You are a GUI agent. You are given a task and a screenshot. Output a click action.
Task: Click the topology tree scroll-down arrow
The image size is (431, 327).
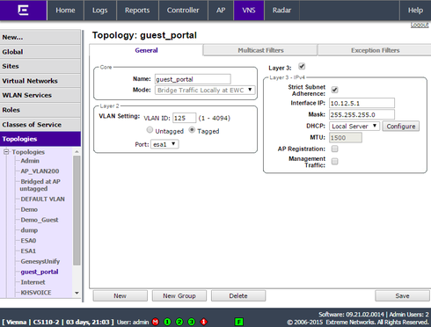click(77, 293)
